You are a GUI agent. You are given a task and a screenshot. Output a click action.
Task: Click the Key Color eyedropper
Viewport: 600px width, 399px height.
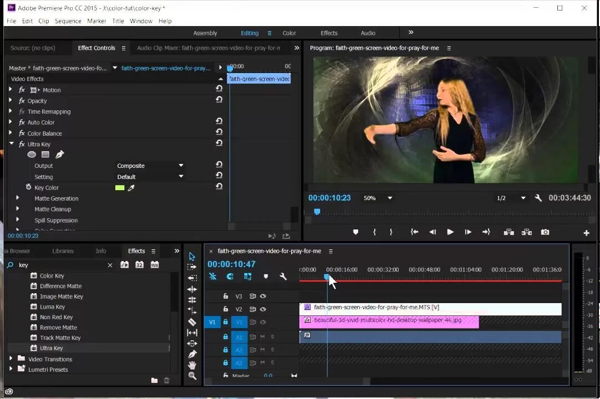[x=131, y=188]
